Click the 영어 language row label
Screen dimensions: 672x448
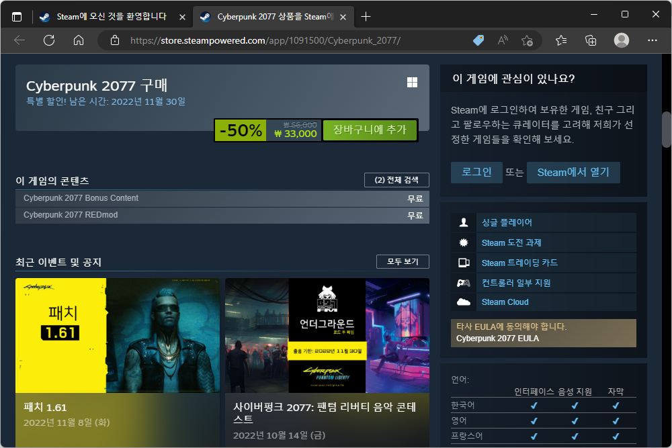pyautogui.click(x=458, y=420)
